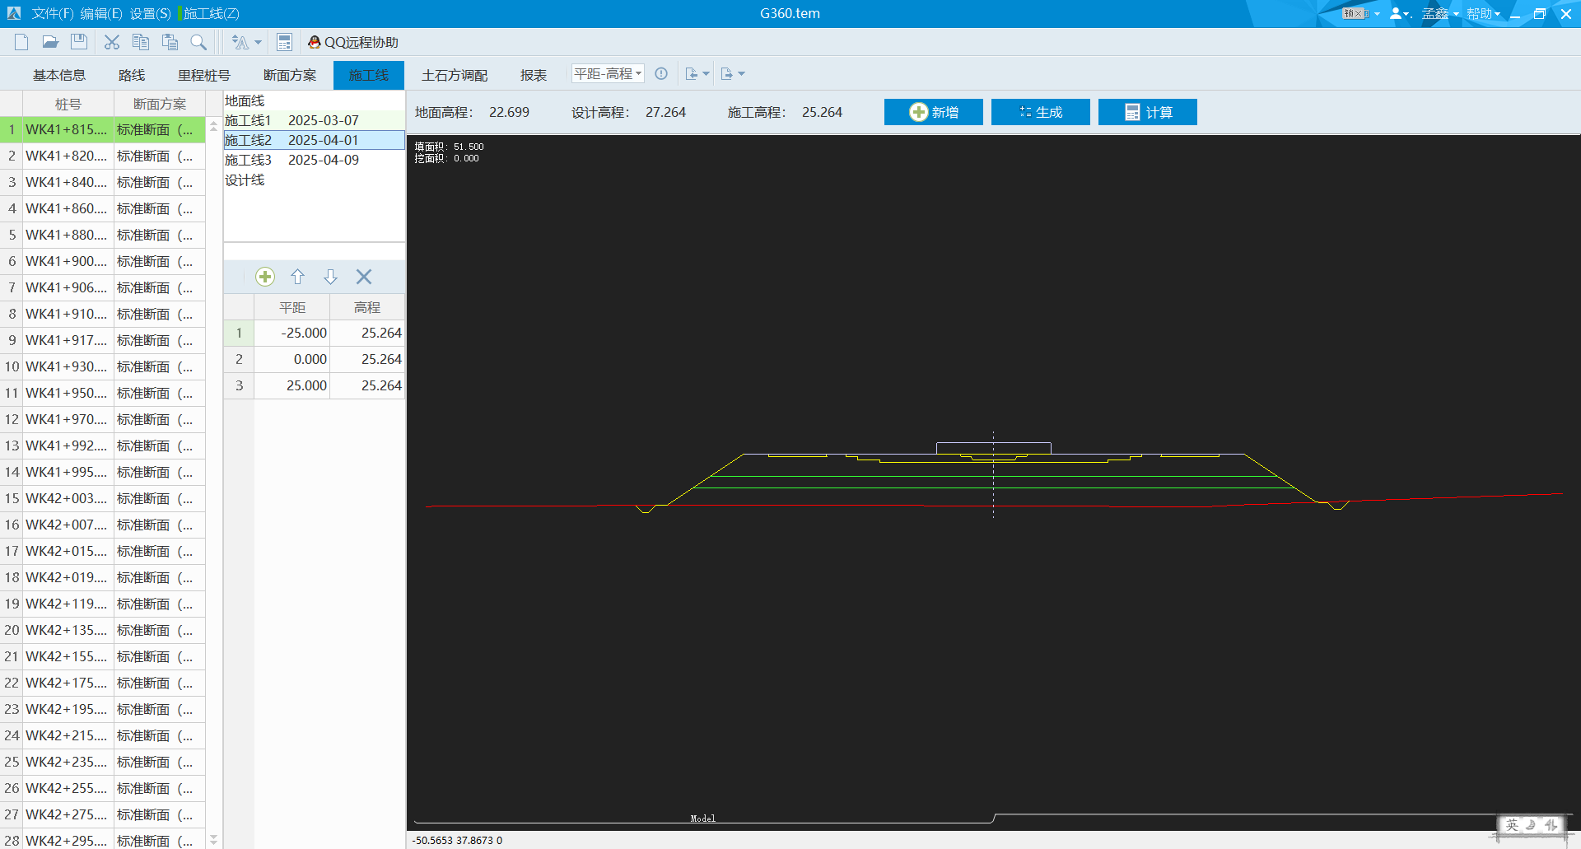Select stake row 27 WK42+275
This screenshot has height=849, width=1581.
click(103, 814)
